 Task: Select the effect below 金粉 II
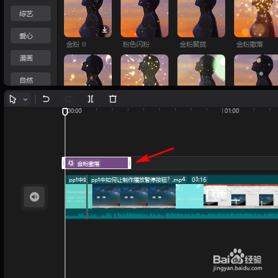[88, 70]
